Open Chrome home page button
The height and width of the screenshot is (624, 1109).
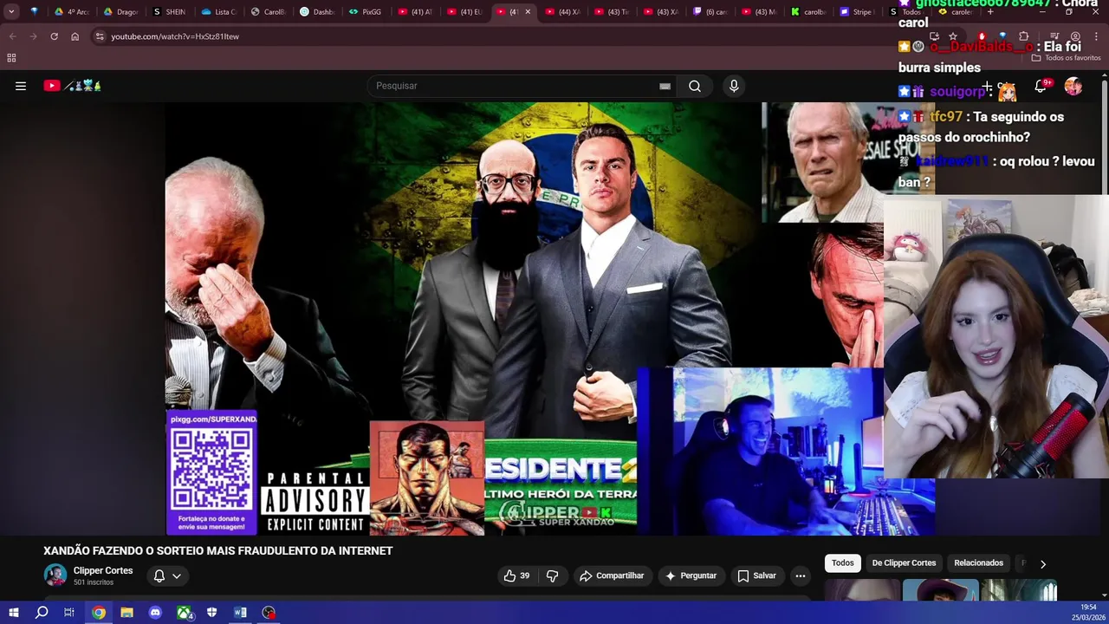tap(75, 36)
